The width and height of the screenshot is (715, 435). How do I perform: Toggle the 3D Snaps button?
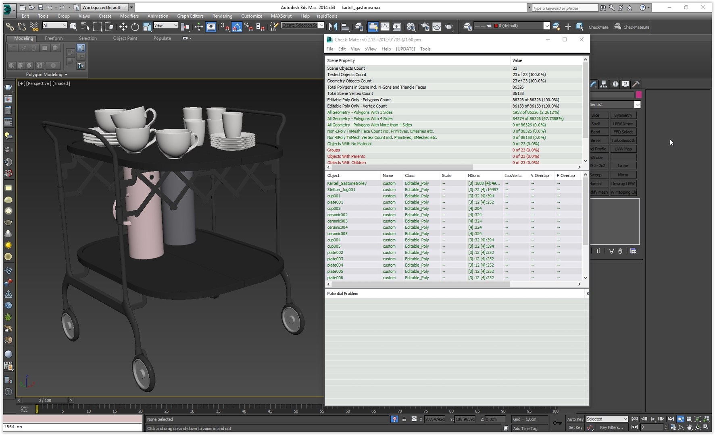click(225, 27)
